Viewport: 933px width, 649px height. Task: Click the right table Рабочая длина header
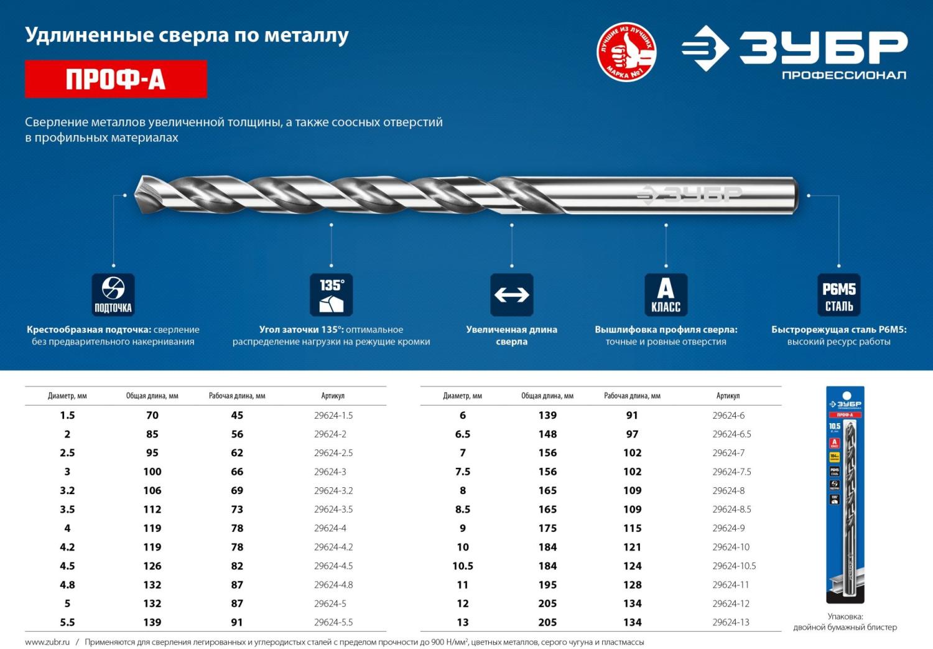632,396
